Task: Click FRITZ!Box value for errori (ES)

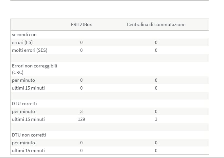Action: coord(81,42)
